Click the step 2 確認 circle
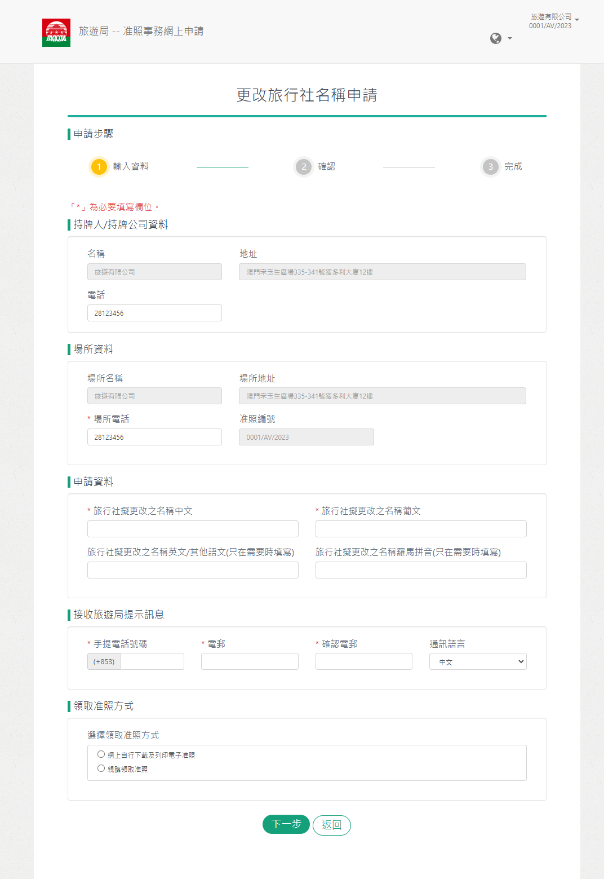 [x=304, y=167]
